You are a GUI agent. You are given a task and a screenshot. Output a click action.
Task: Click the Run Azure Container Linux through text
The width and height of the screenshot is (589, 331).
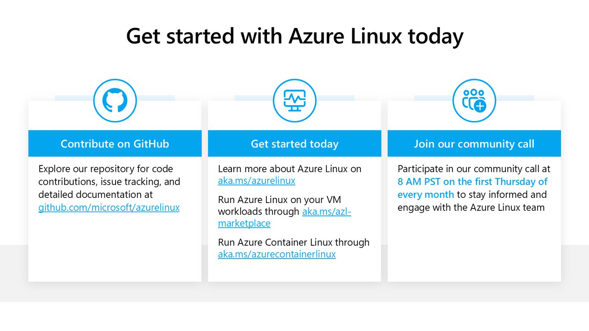pyautogui.click(x=294, y=242)
